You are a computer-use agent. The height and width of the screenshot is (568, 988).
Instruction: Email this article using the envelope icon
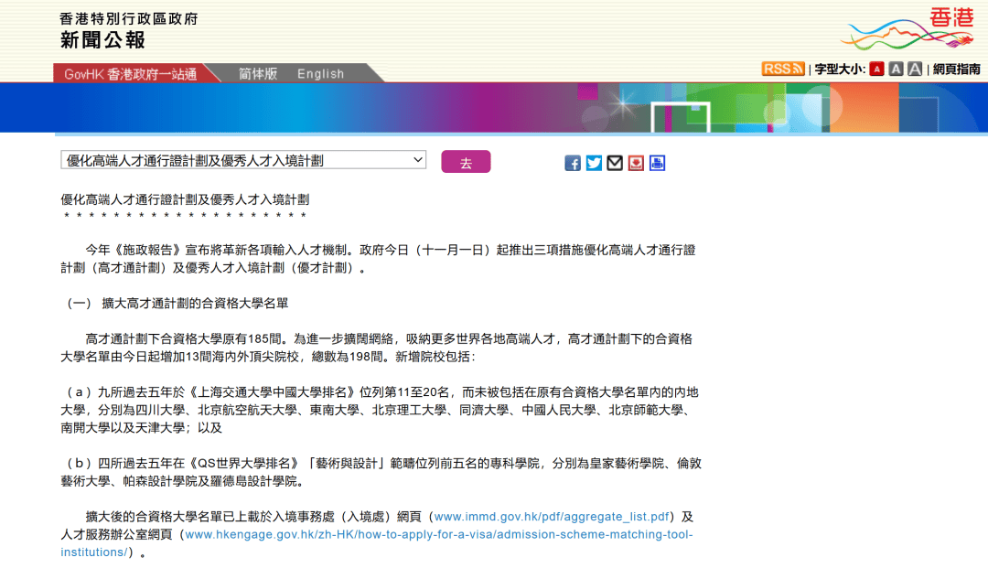[x=614, y=163]
